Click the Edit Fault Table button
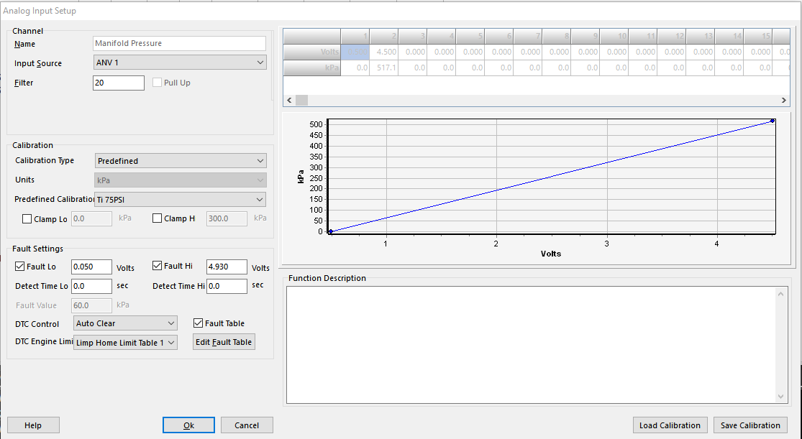Screen dimensions: 802x439 224,342
